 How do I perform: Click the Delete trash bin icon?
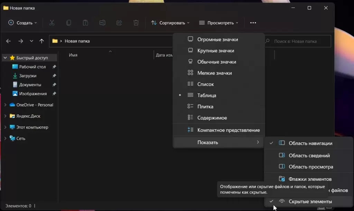click(136, 23)
